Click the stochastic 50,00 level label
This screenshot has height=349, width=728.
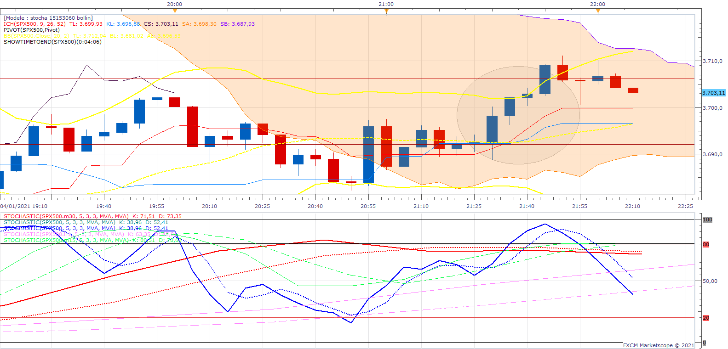(x=710, y=281)
